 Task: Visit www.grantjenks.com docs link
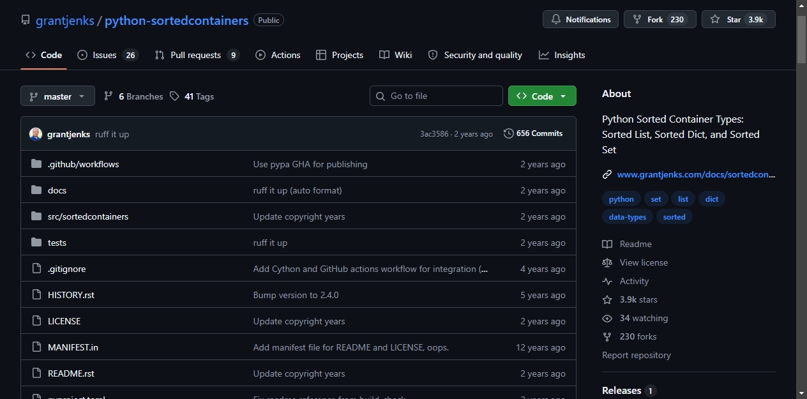pos(696,174)
